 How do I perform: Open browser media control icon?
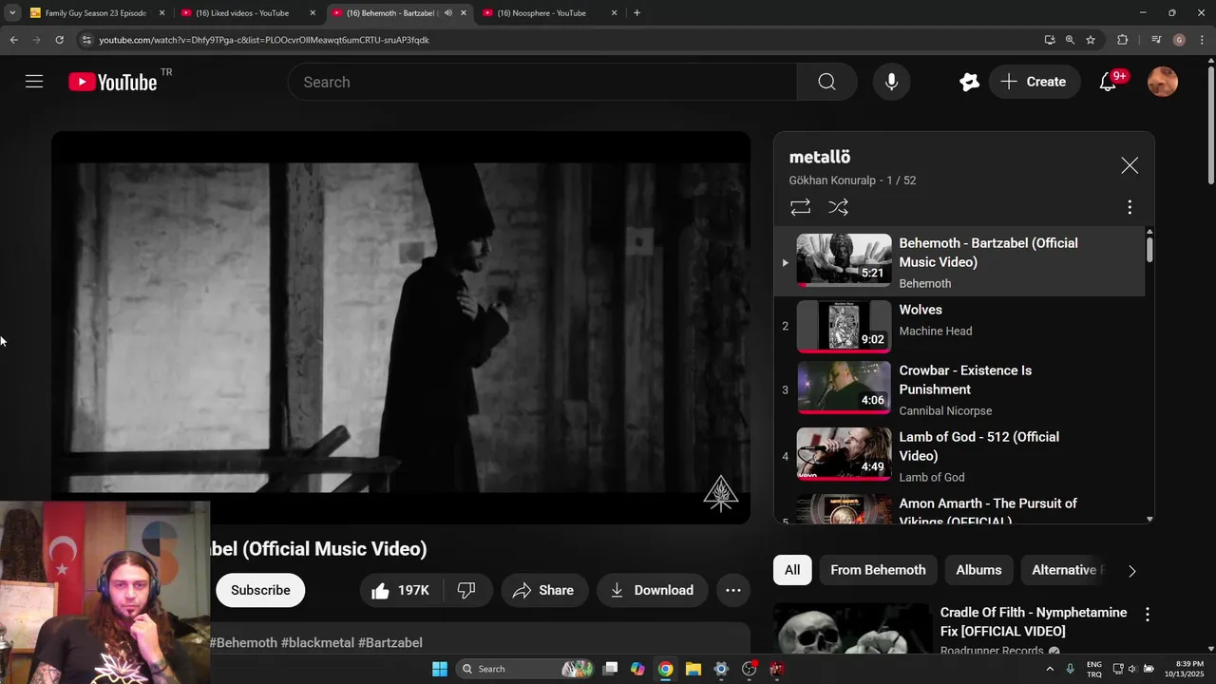point(1155,40)
